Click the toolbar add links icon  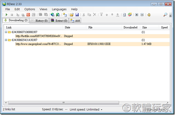(x=65, y=15)
